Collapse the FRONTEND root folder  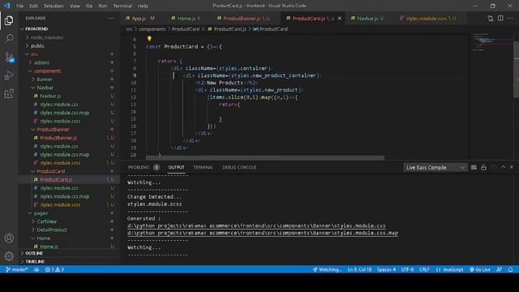[x=69, y=29]
